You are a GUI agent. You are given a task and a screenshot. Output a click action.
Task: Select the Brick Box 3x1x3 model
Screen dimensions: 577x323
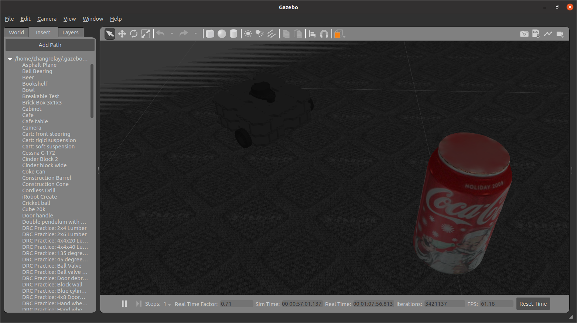coord(42,103)
